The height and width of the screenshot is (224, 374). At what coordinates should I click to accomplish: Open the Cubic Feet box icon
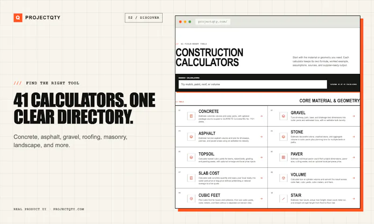(191, 199)
